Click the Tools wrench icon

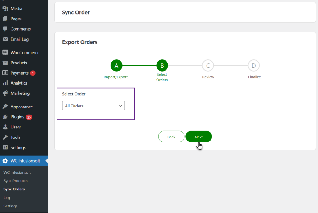click(x=5, y=137)
